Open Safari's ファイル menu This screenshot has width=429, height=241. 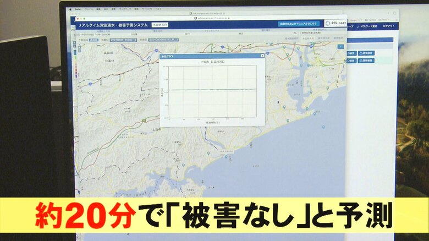[x=89, y=9]
